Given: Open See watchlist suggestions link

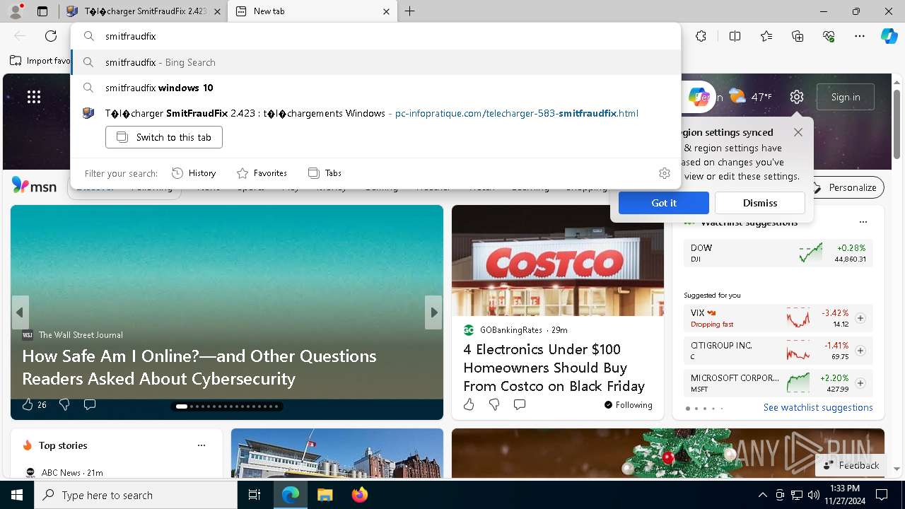Looking at the screenshot, I should (818, 407).
